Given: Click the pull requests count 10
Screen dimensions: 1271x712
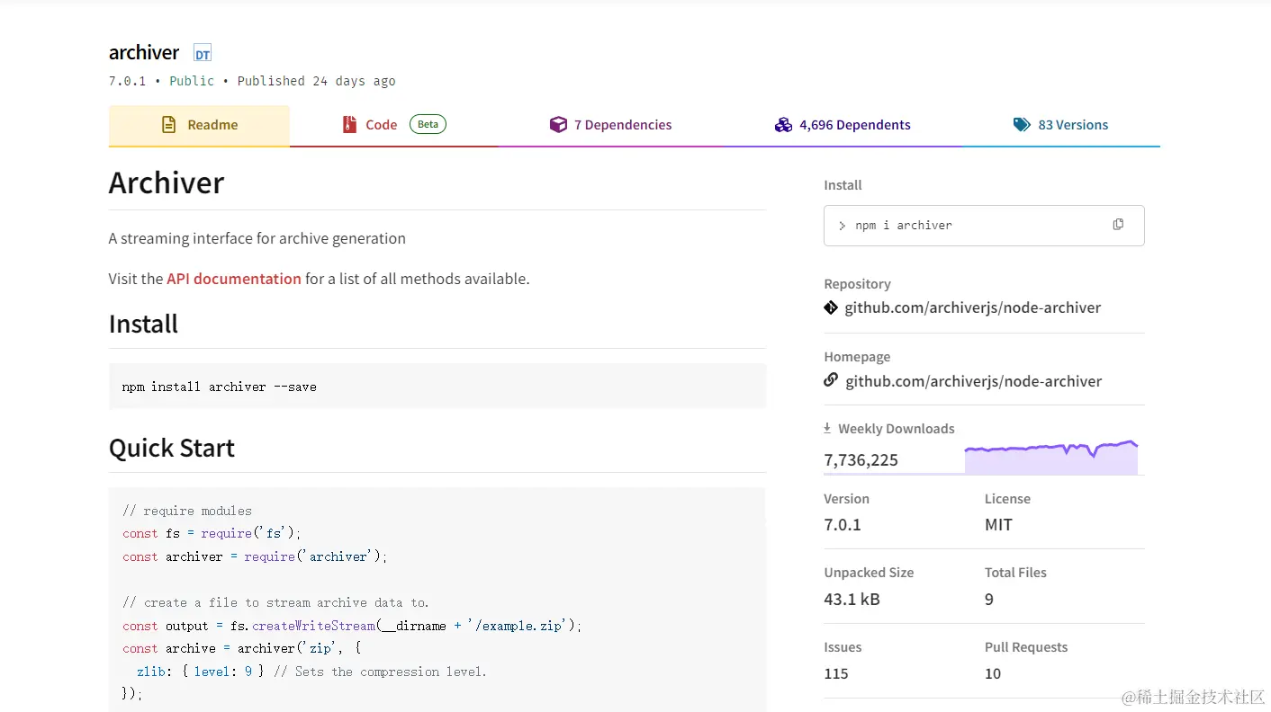Looking at the screenshot, I should (x=993, y=673).
